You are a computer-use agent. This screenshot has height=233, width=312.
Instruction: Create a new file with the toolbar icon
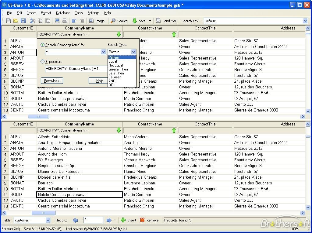(9, 21)
